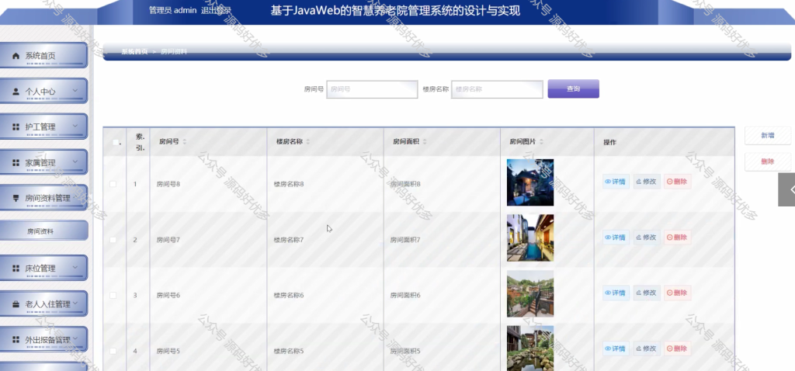Toggle the 个人中心 chevron arrow
The width and height of the screenshot is (795, 371).
click(75, 91)
